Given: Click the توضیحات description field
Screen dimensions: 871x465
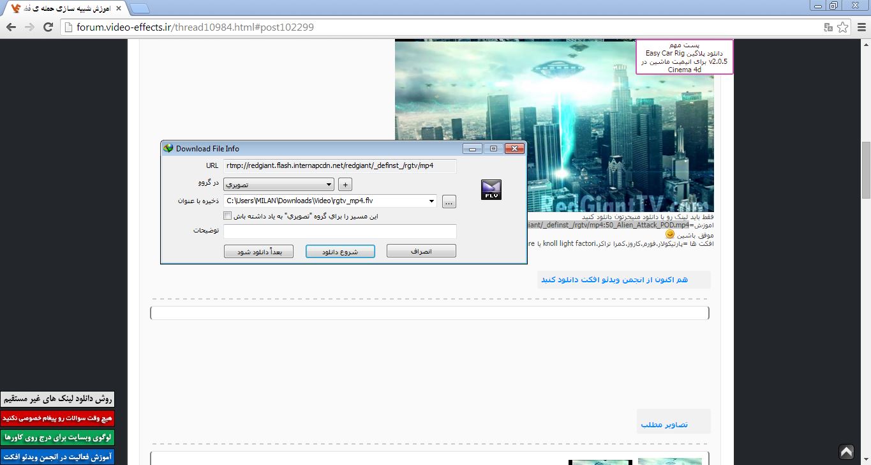Looking at the screenshot, I should coord(340,231).
